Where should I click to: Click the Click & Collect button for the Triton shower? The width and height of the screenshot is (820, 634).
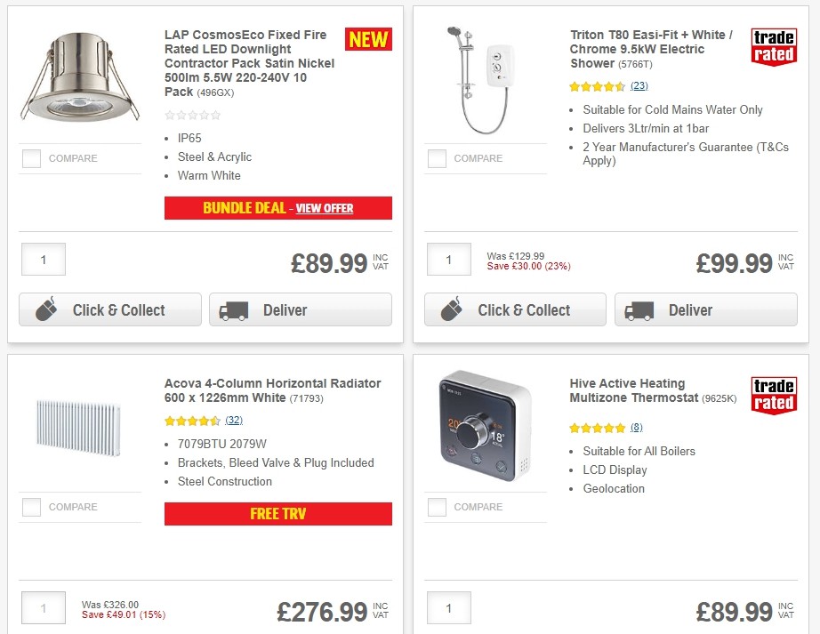pyautogui.click(x=514, y=309)
